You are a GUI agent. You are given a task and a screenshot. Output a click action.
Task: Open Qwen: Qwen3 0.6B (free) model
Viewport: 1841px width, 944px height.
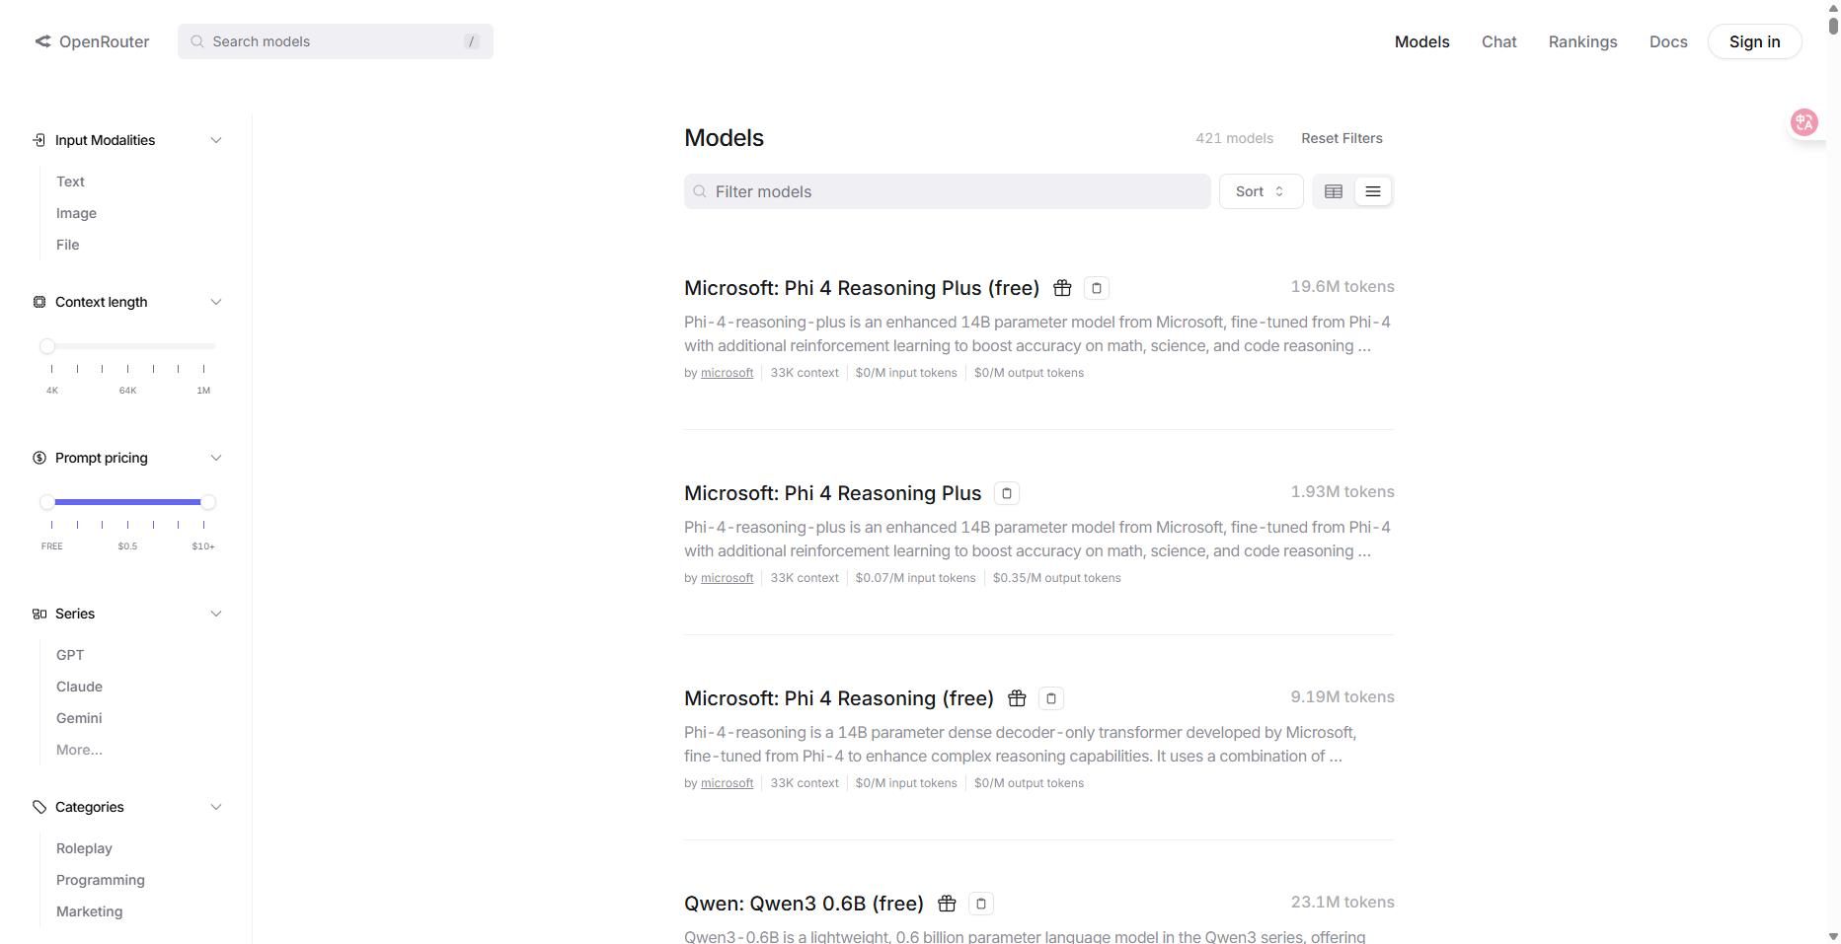(x=804, y=904)
